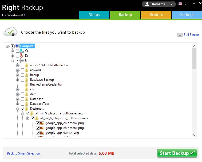Click the BucketTempCredential folder icon
Screen dimensions: 202x162
(x=27, y=84)
